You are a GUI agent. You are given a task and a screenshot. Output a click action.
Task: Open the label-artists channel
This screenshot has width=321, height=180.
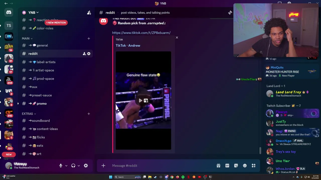[56, 62]
